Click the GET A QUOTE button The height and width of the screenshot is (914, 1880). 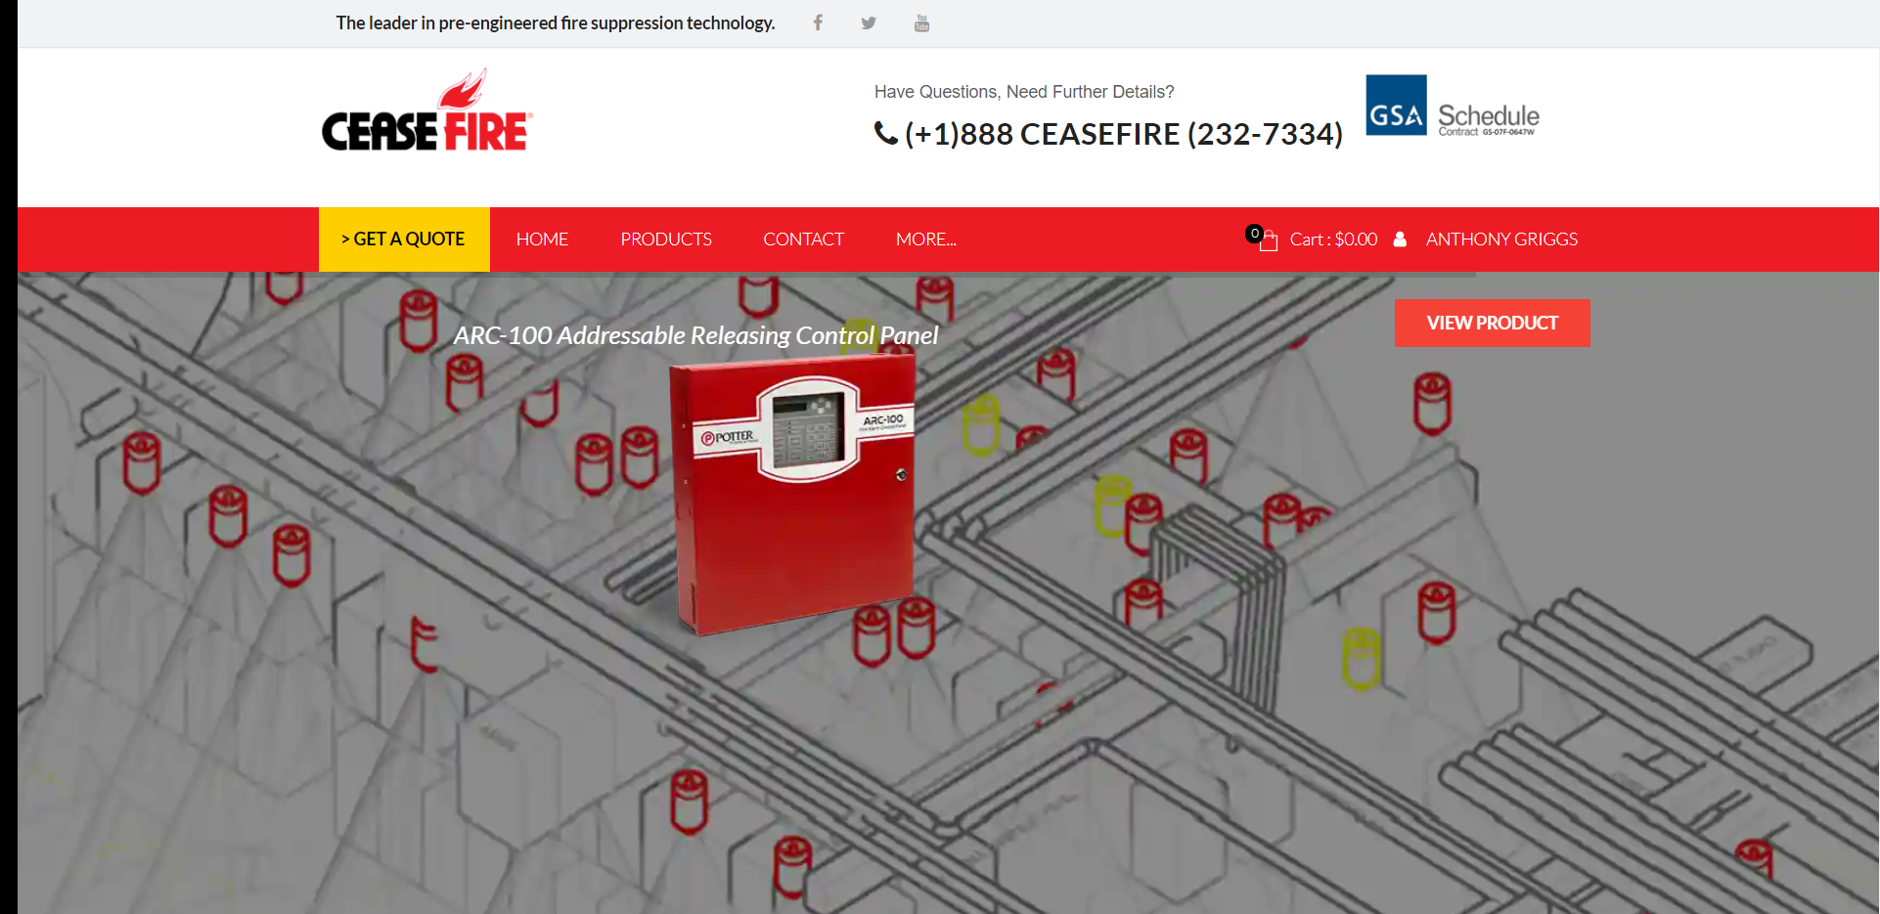click(x=403, y=239)
